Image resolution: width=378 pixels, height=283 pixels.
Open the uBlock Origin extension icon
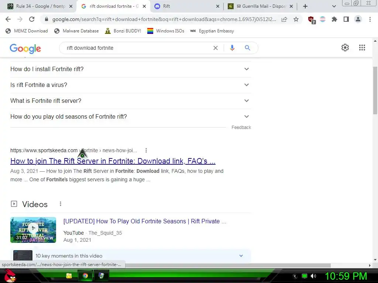(x=311, y=20)
